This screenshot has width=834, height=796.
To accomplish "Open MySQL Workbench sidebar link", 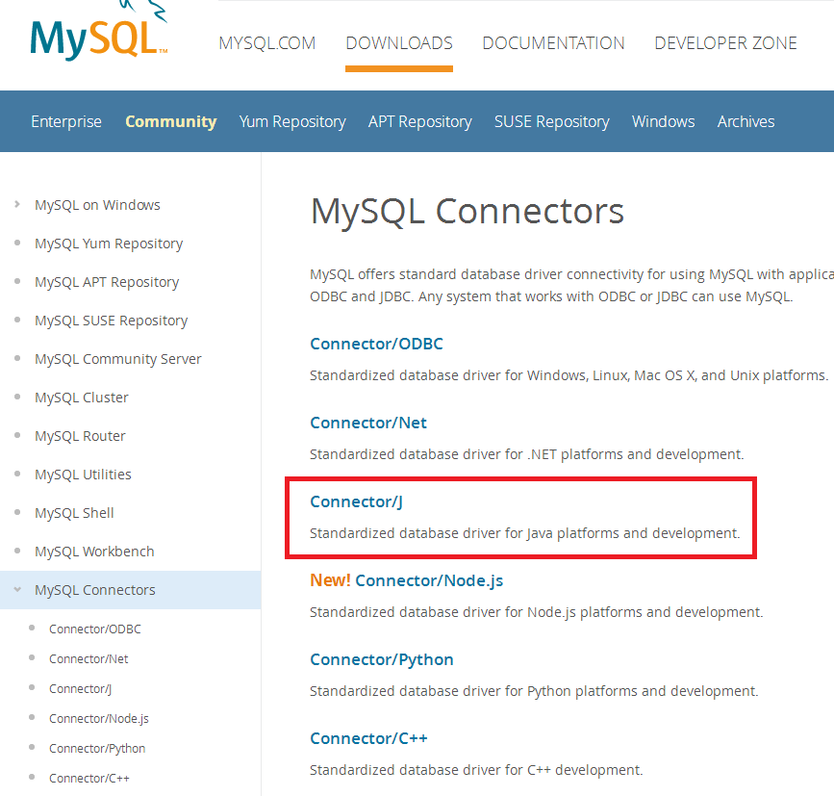I will tap(94, 552).
